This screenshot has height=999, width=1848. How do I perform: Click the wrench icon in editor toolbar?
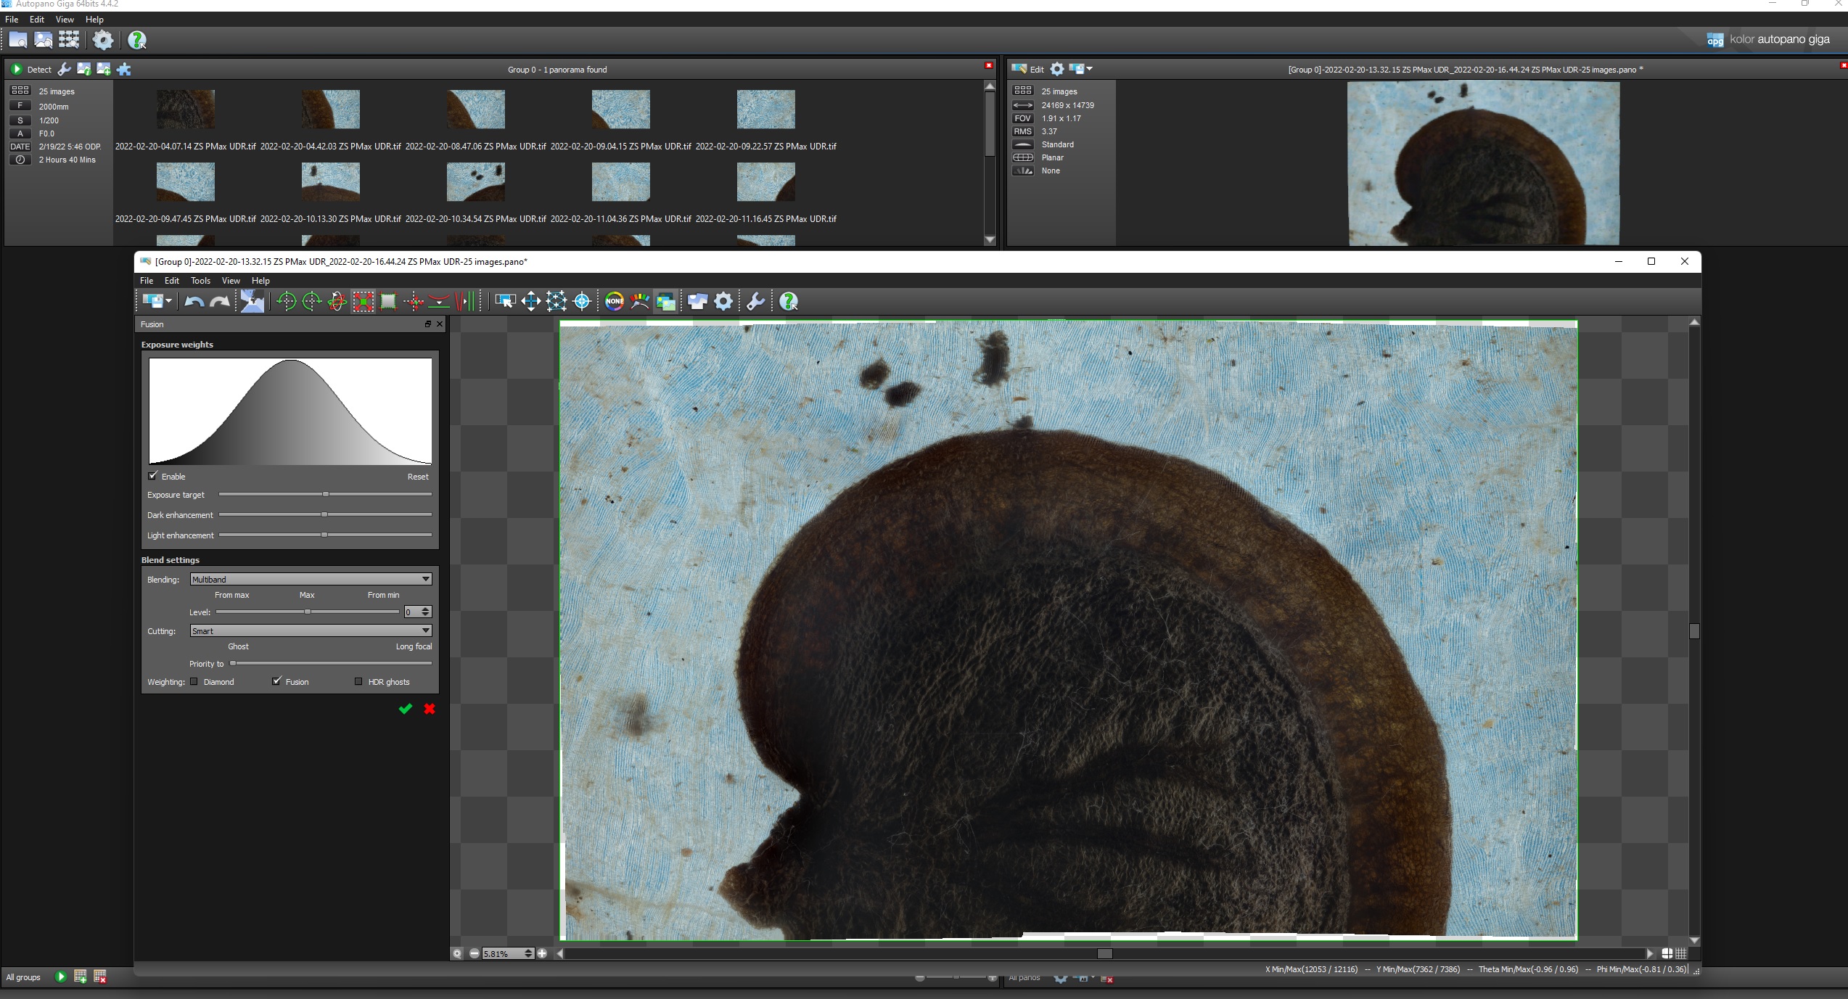click(755, 301)
